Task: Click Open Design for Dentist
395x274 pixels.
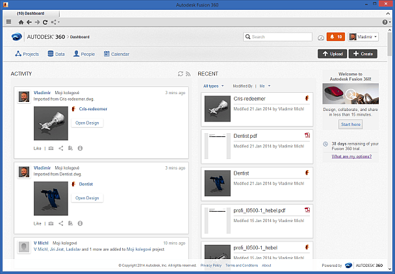Action: pos(87,198)
